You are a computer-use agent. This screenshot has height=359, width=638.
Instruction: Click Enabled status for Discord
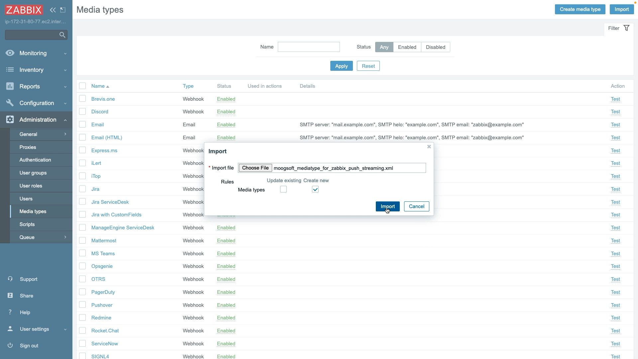[x=226, y=112]
